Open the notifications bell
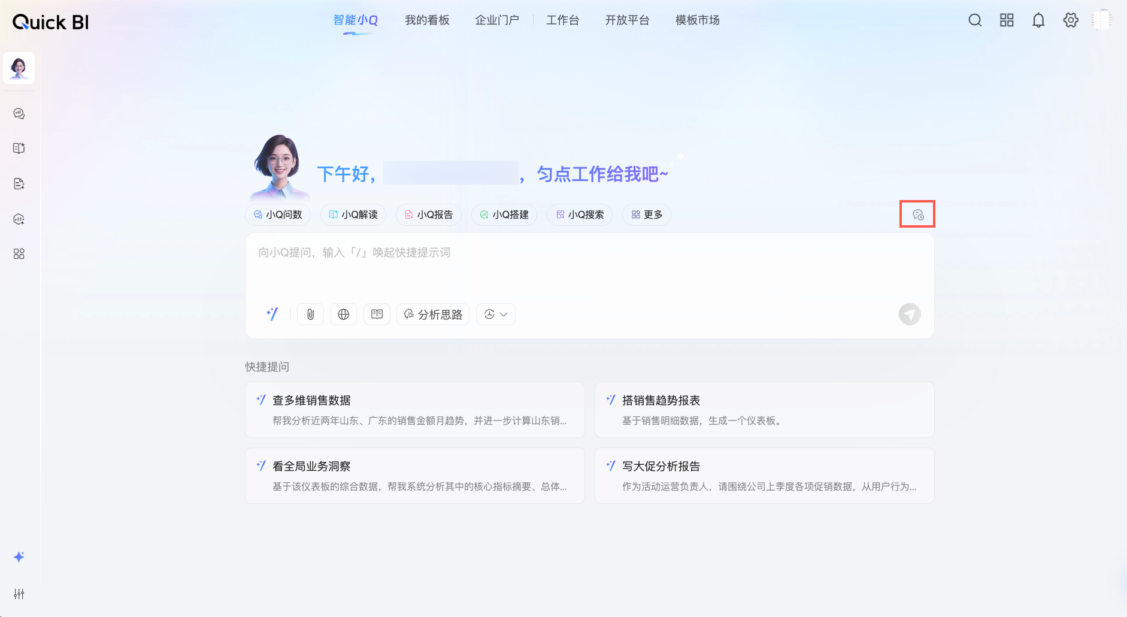This screenshot has width=1127, height=617. 1038,20
